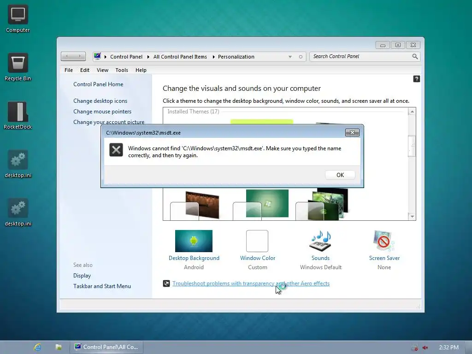Viewport: 472px width, 354px height.
Task: Open the help question mark icon
Action: pos(416,79)
